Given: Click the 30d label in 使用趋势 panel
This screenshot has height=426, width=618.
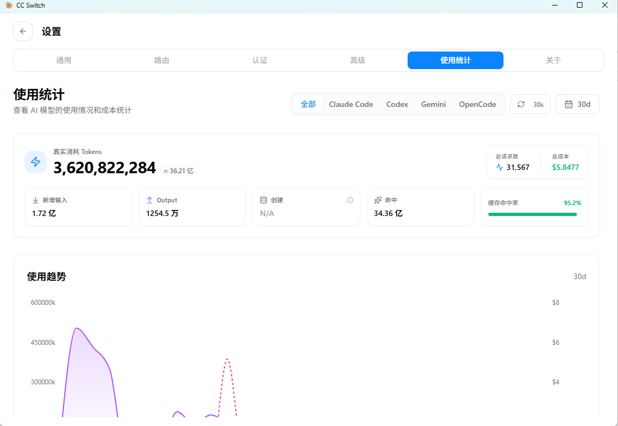Looking at the screenshot, I should tap(580, 276).
